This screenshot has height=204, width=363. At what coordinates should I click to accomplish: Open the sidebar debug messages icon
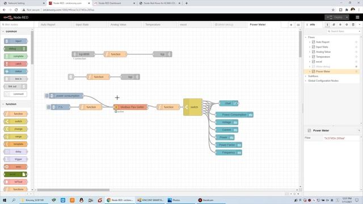pos(340,24)
